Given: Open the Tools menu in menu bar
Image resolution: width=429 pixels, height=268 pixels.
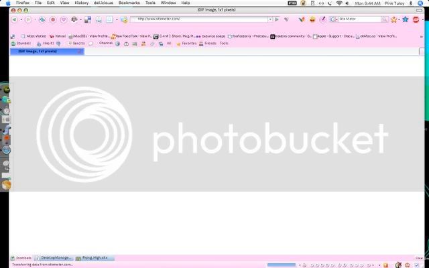Looking at the screenshot, I should 150,3.
